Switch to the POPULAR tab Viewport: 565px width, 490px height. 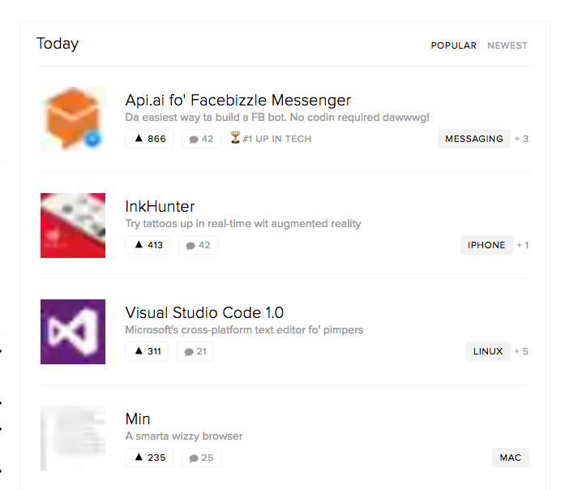453,45
